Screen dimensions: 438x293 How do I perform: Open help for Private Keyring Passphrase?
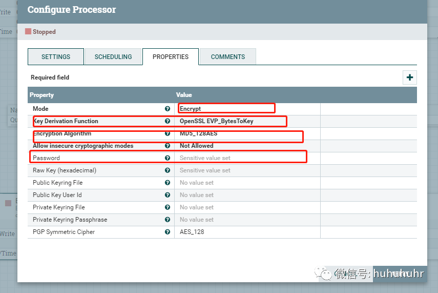click(x=168, y=220)
